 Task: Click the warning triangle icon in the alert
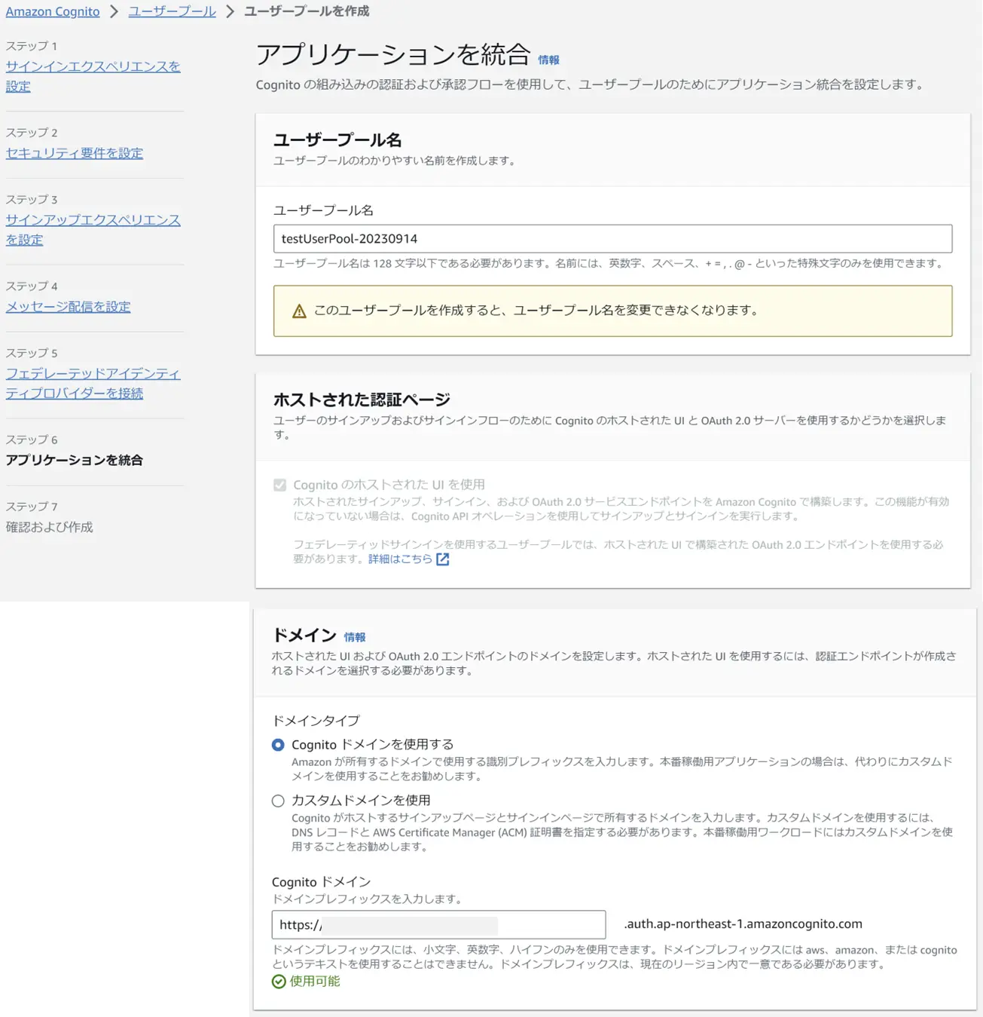click(x=299, y=311)
